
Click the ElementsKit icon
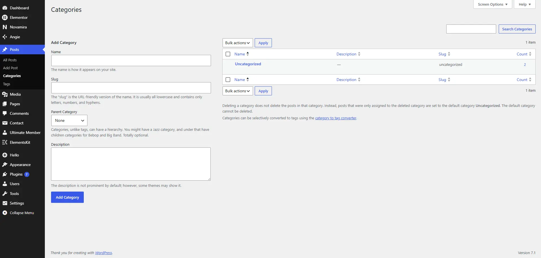pyautogui.click(x=5, y=142)
